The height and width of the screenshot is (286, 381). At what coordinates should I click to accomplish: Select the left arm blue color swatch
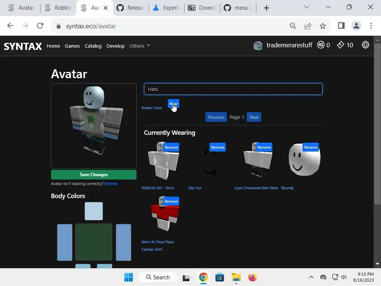(x=65, y=242)
